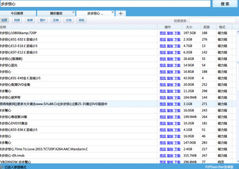Open the 猜你喜欢 tab

coord(56,13)
